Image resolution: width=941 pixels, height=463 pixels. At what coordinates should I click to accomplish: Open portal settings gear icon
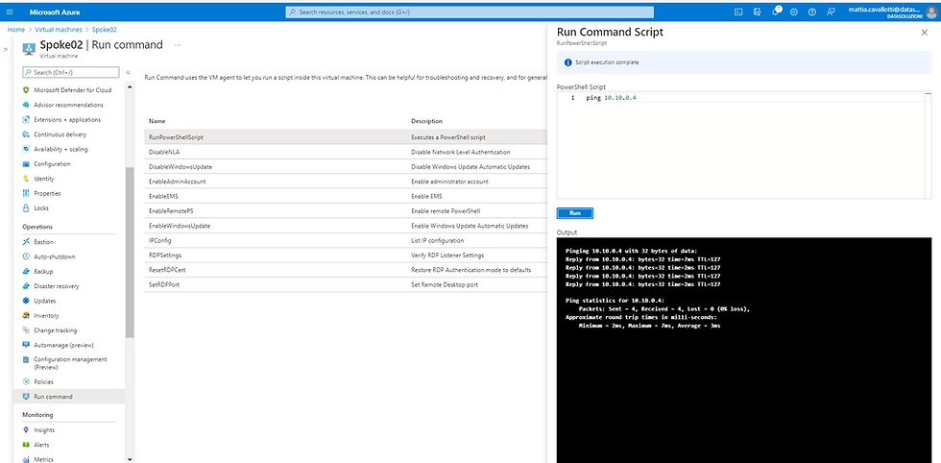click(x=794, y=12)
